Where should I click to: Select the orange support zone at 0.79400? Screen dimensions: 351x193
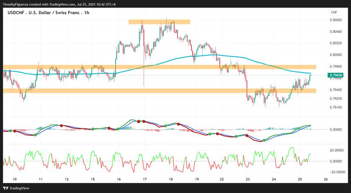pos(159,91)
